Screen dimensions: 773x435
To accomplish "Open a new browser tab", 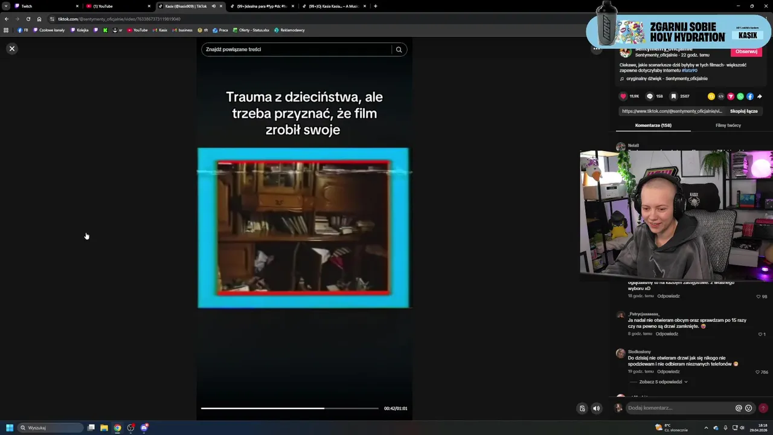I will (376, 6).
